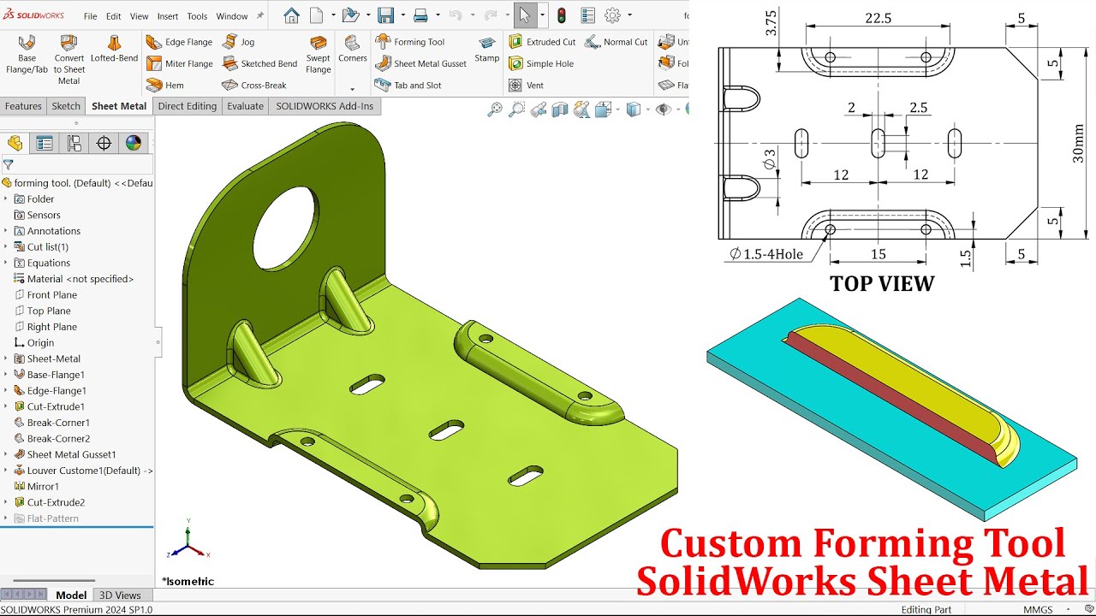
Task: Select Mirror1 in feature tree
Action: tap(36, 487)
